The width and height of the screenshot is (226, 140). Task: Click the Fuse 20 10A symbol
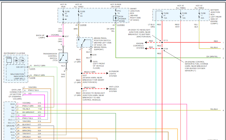pos(63,15)
